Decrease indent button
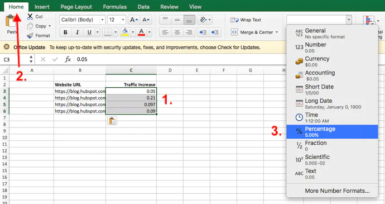 click(x=203, y=32)
